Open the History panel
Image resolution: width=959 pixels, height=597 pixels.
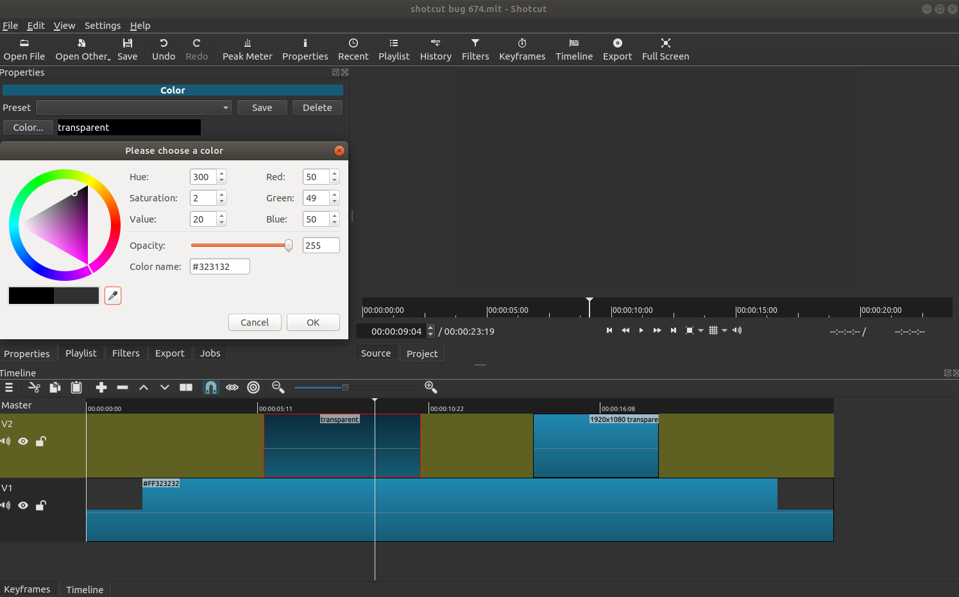coord(436,49)
